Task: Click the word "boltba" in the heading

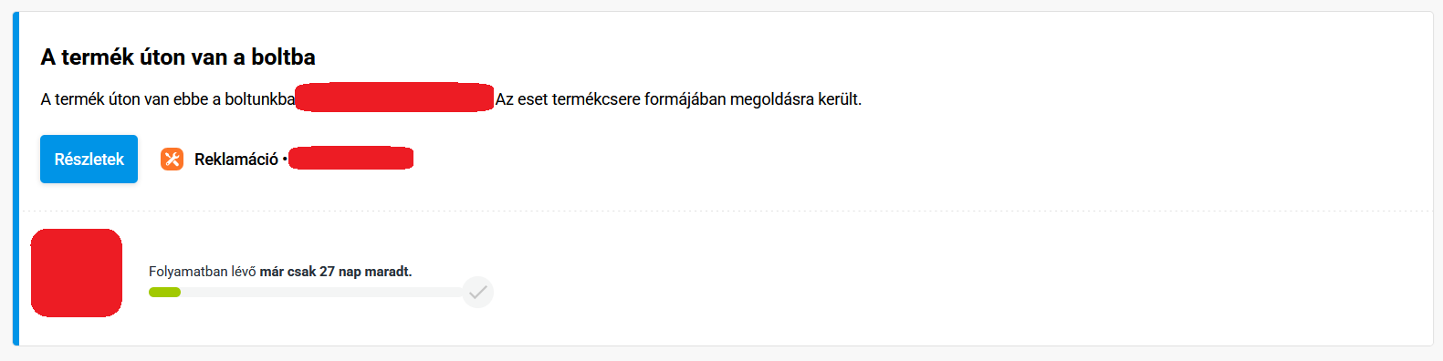Action: tap(283, 57)
